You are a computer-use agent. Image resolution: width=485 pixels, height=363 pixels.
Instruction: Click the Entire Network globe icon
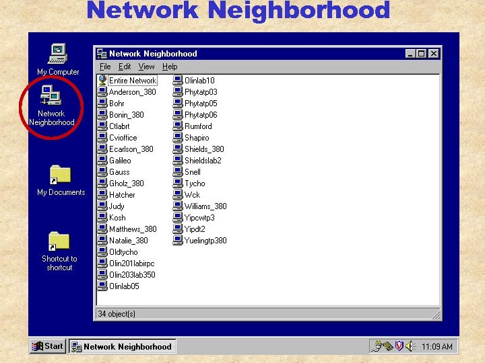(102, 80)
